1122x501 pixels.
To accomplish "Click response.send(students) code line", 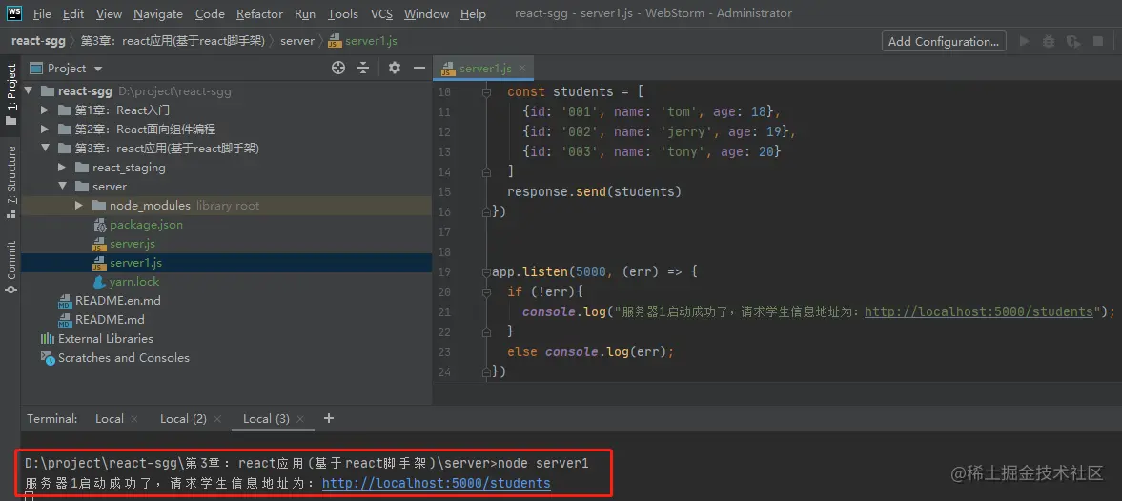I will click(594, 191).
